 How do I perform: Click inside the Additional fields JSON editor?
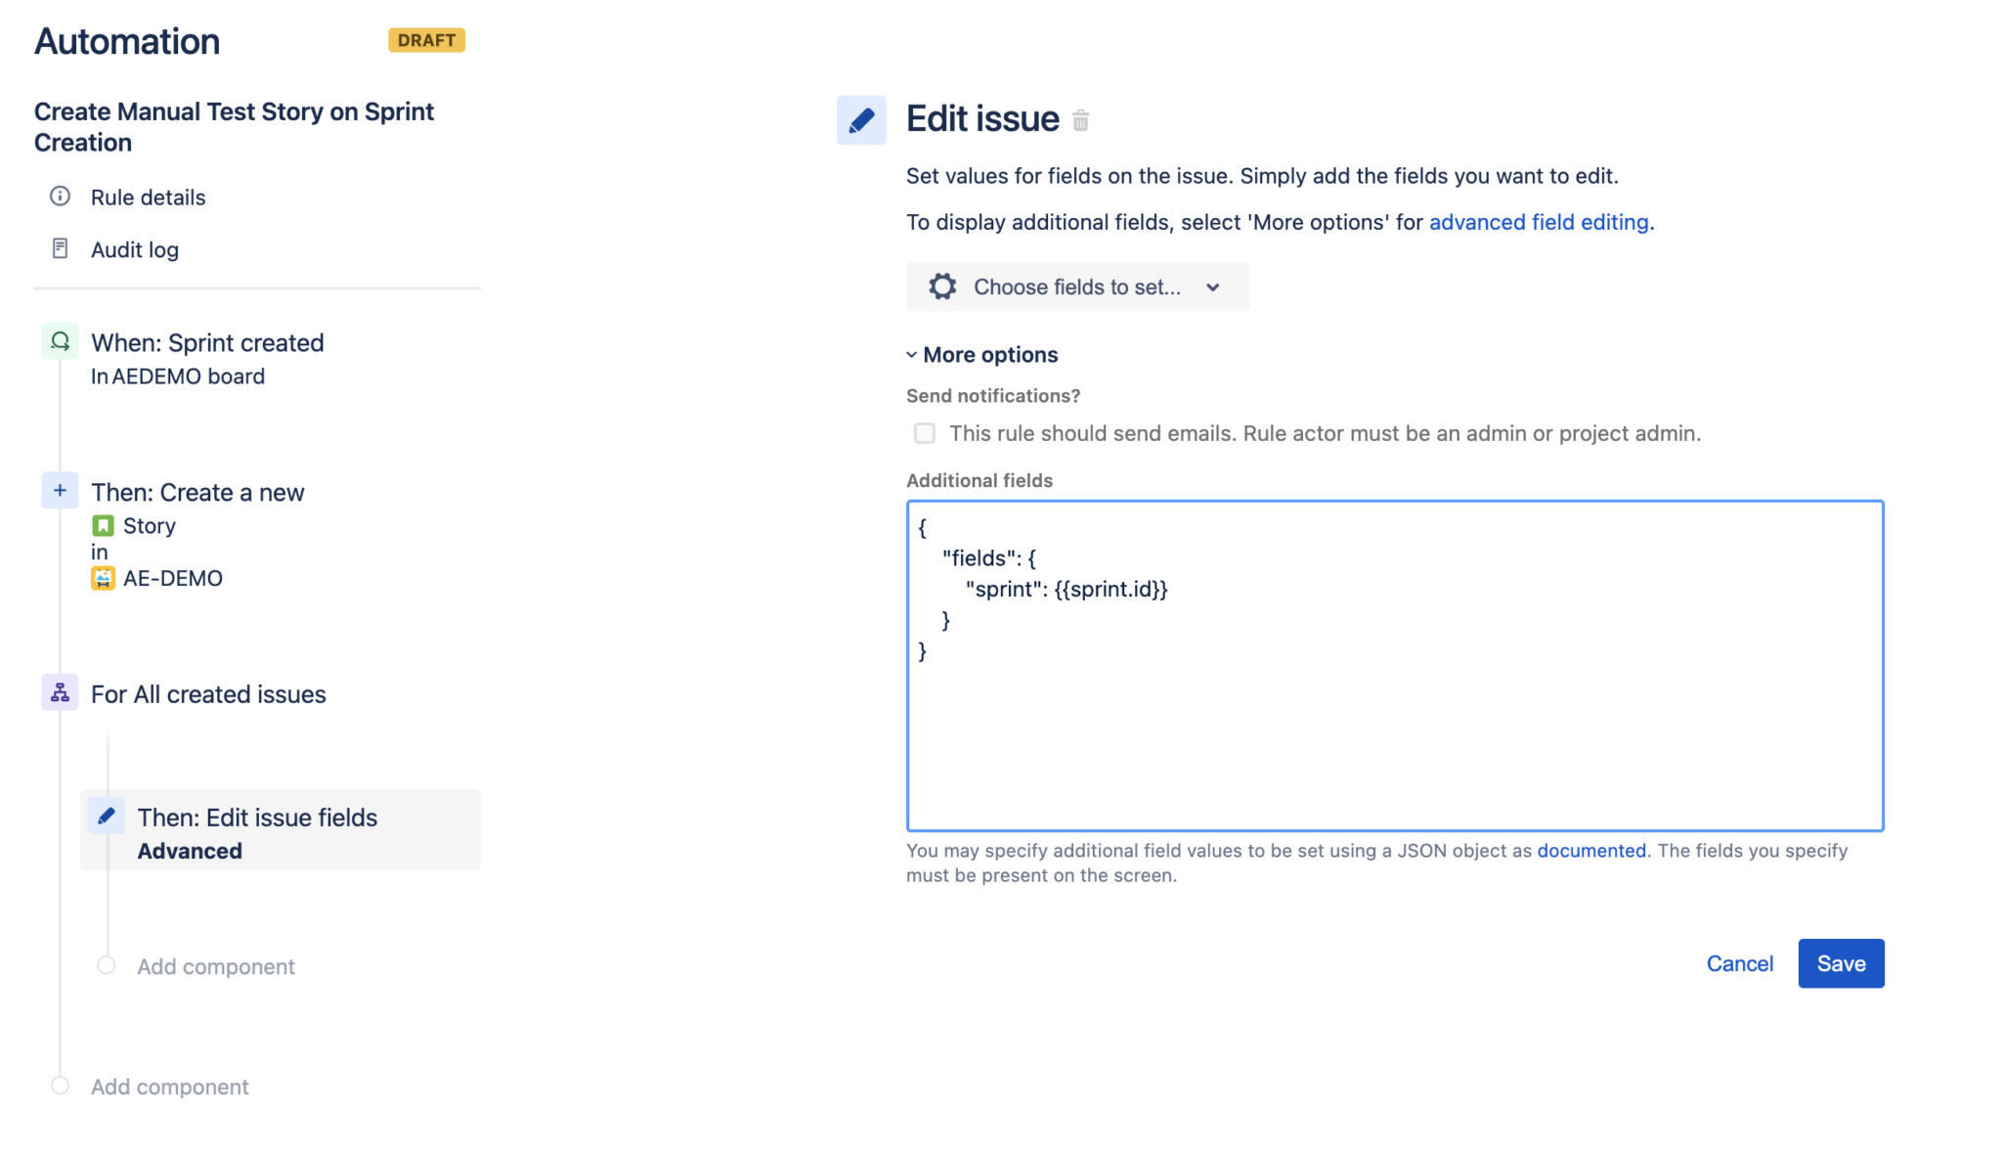click(x=1393, y=665)
